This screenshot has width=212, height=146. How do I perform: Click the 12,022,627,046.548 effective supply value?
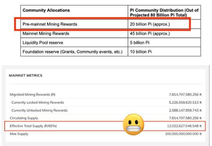(x=184, y=126)
